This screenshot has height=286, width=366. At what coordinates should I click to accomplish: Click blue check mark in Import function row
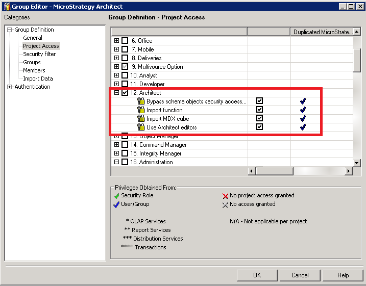click(303, 110)
